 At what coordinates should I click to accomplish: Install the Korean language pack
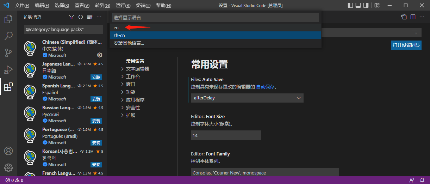click(96, 165)
